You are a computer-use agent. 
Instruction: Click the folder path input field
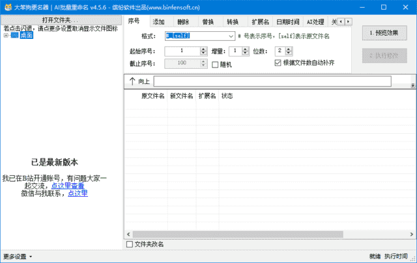click(272, 81)
